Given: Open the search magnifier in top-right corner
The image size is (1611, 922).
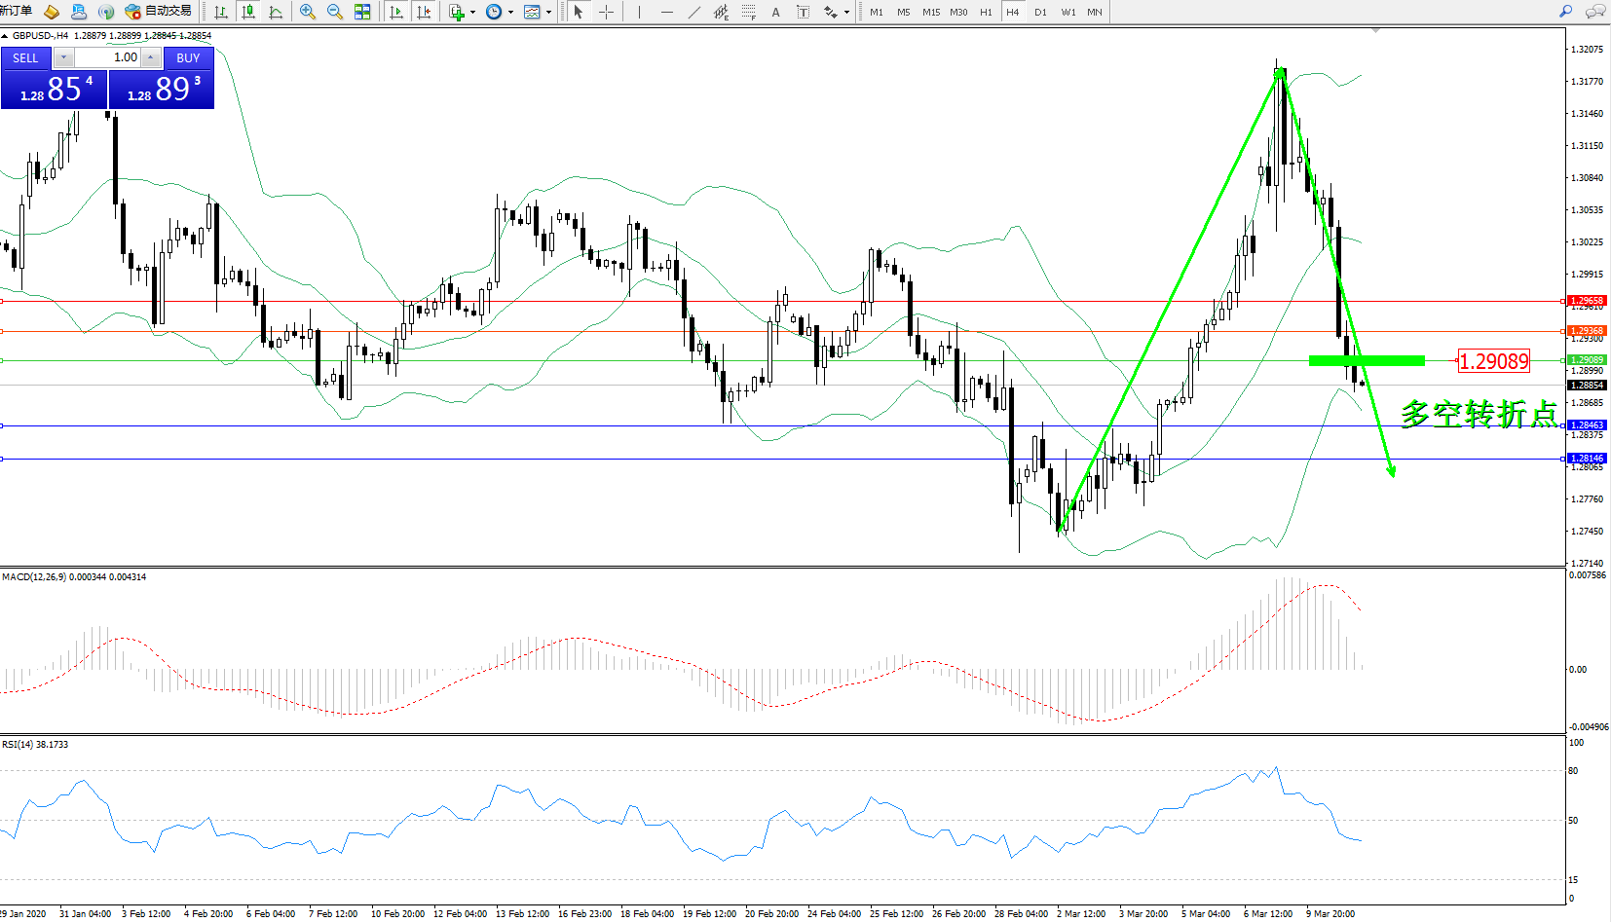Looking at the screenshot, I should tap(1565, 12).
